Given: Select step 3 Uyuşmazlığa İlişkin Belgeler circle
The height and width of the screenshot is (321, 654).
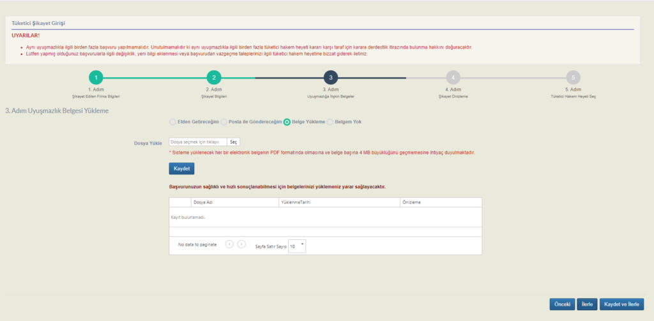Looking at the screenshot, I should tap(330, 78).
